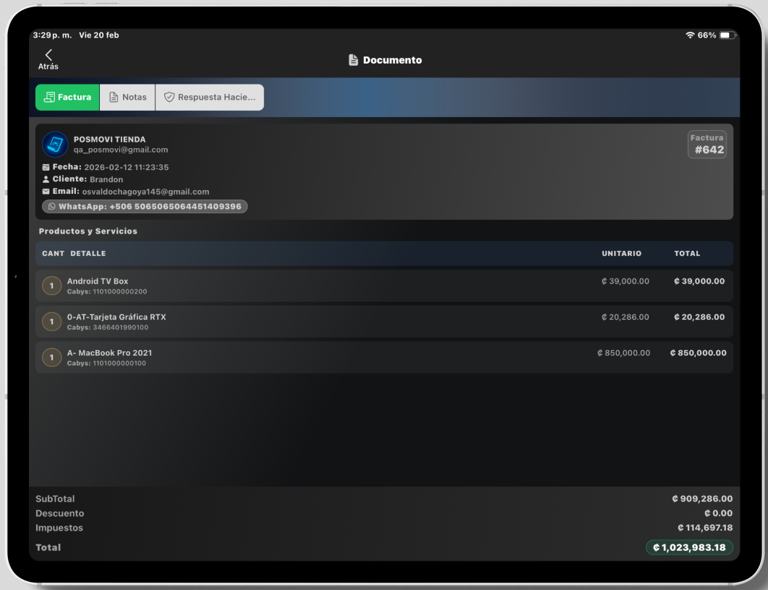The image size is (768, 590).
Task: Open the Notas tab
Action: pyautogui.click(x=127, y=97)
